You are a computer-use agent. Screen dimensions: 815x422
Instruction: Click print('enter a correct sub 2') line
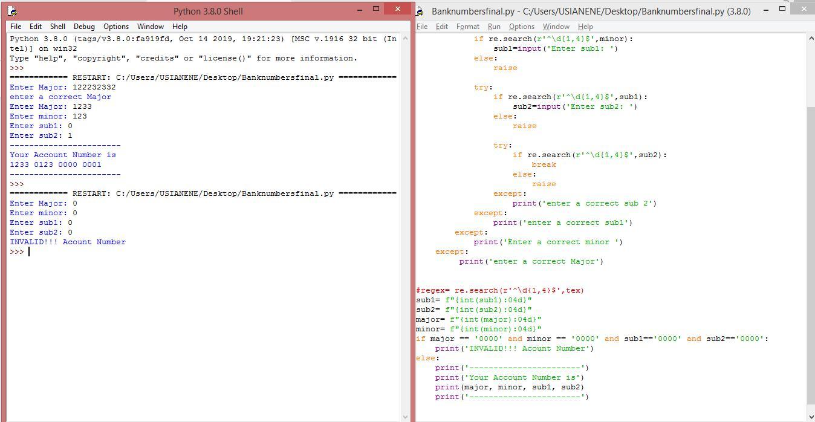tap(585, 203)
